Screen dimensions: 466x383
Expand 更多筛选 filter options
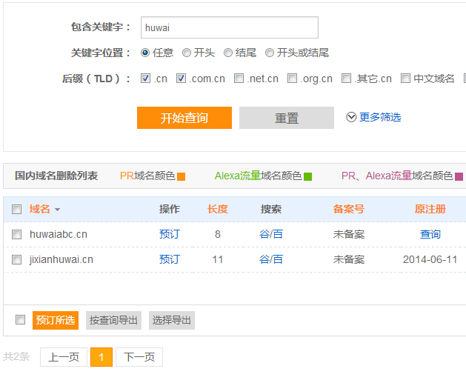373,117
